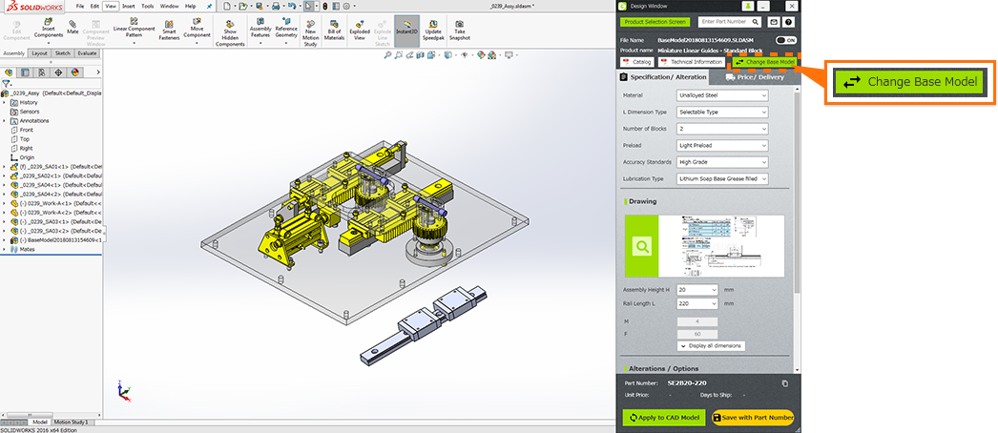998x433 pixels.
Task: Switch to the Sketch tab
Action: point(62,53)
